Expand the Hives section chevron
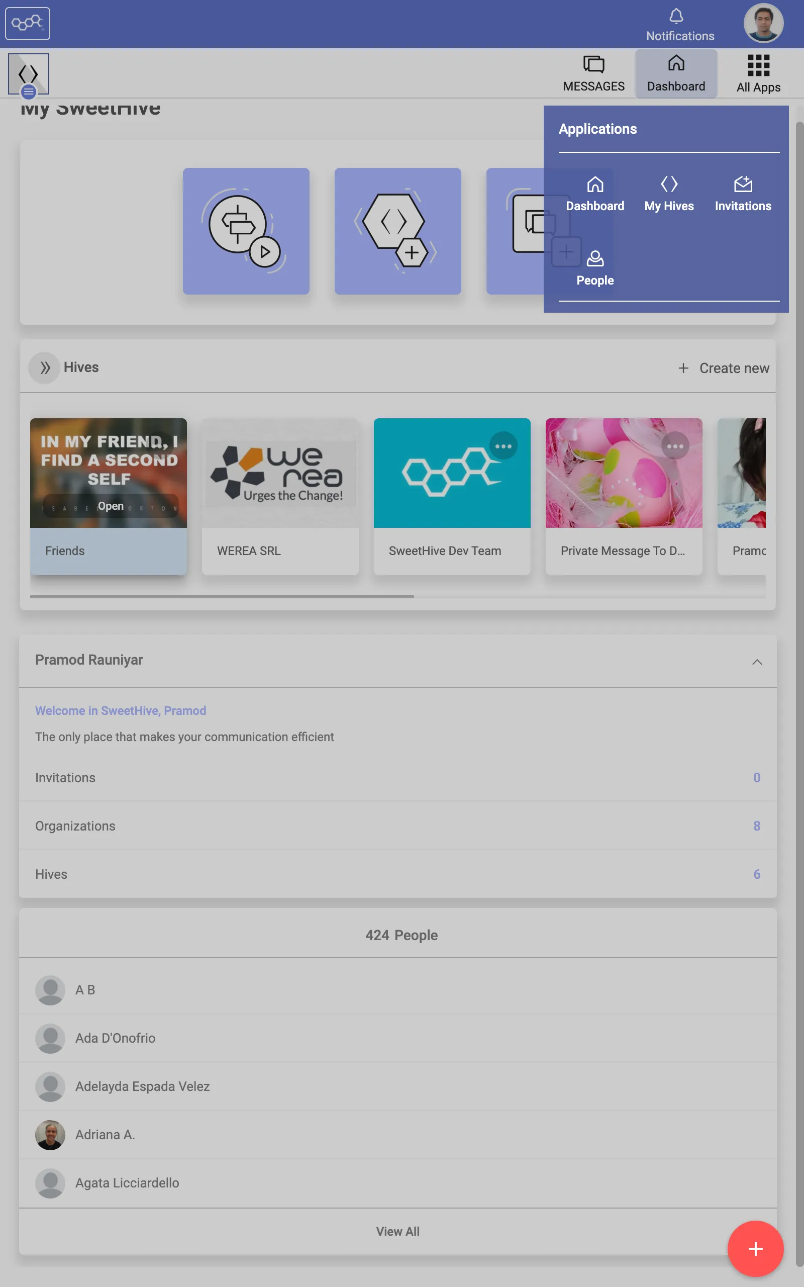The width and height of the screenshot is (804, 1287). point(45,367)
